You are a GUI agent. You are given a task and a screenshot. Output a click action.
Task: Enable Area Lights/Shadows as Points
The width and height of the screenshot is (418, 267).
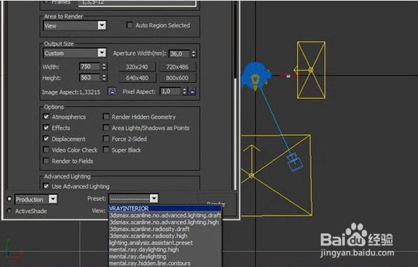pyautogui.click(x=106, y=128)
